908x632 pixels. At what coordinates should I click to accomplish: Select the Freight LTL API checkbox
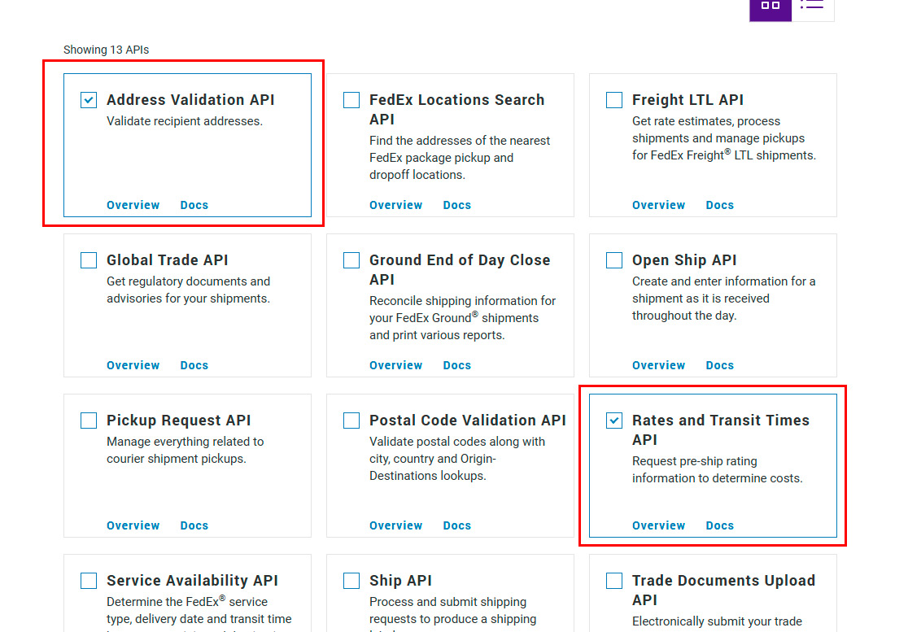coord(614,100)
